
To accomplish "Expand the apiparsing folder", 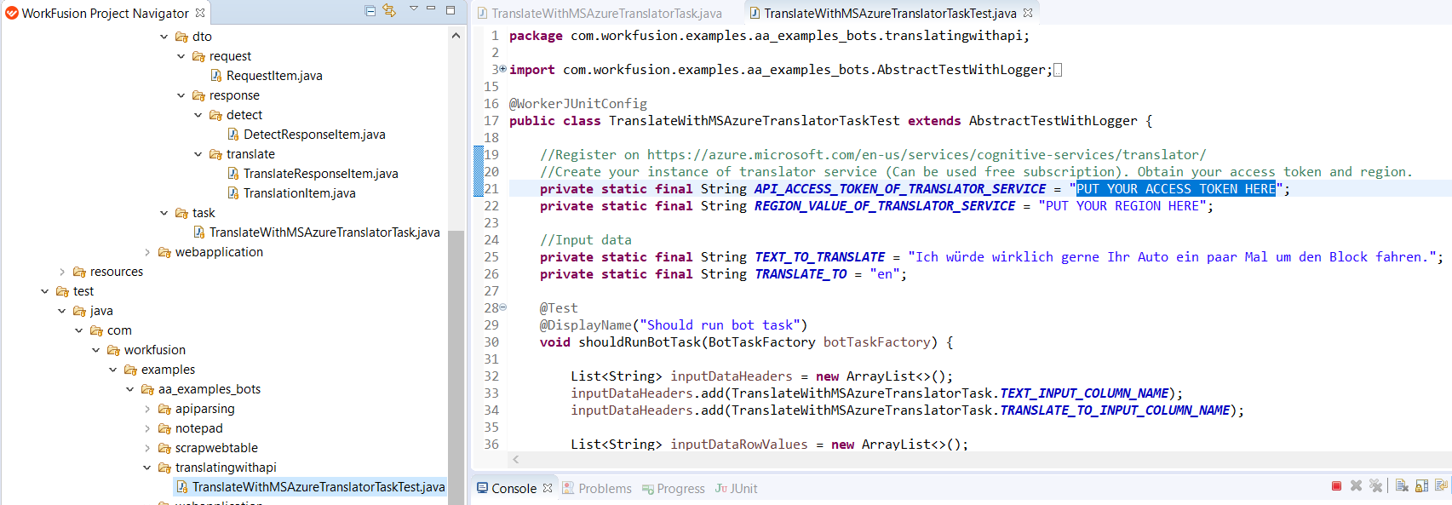I will coord(147,409).
